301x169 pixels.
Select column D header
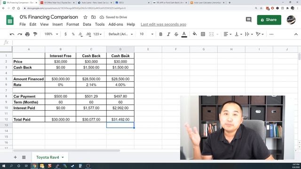(120, 49)
